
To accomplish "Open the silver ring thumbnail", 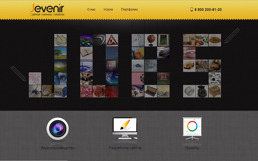I will (189, 91).
